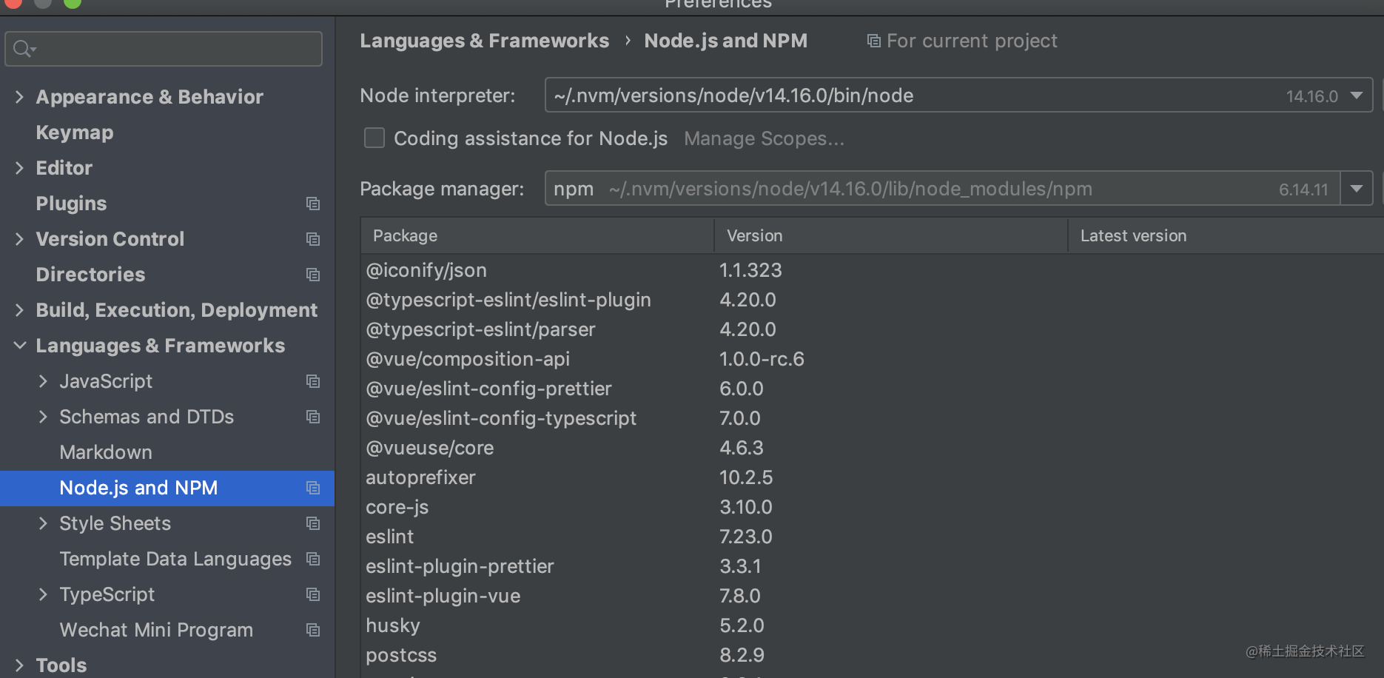Click the project-scope icon beside Wechat Mini Program
1384x678 pixels.
click(312, 629)
